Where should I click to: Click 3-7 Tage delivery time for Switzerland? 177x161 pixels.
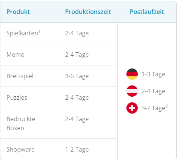(x=153, y=108)
